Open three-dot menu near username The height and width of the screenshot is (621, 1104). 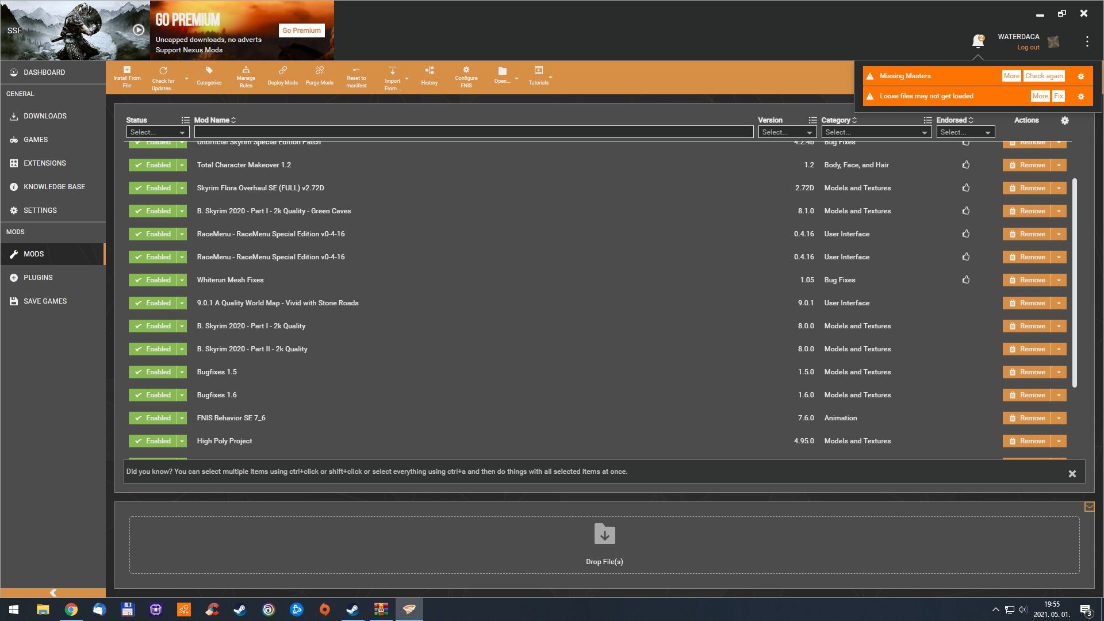(1087, 41)
